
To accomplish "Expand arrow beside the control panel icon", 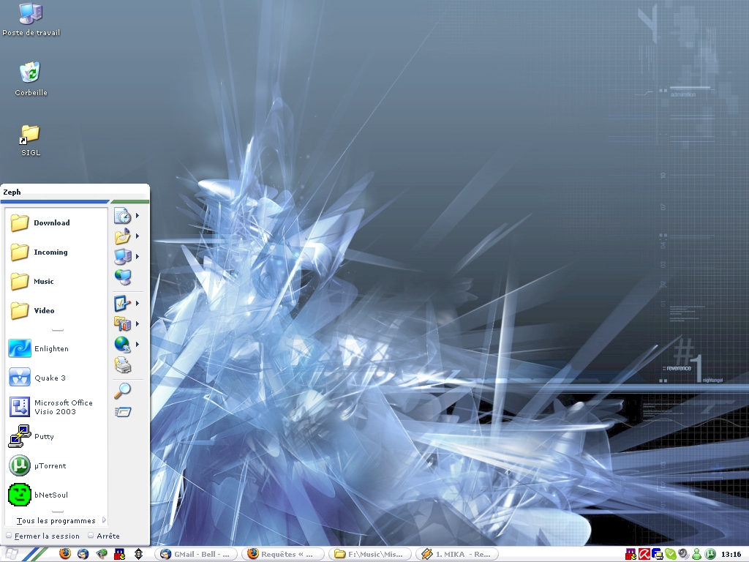I will pos(137,323).
